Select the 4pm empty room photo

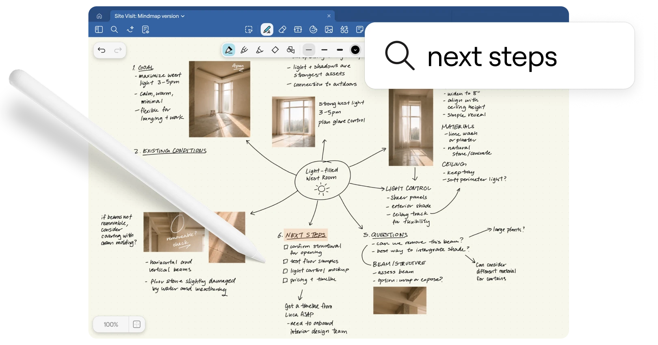(219, 99)
